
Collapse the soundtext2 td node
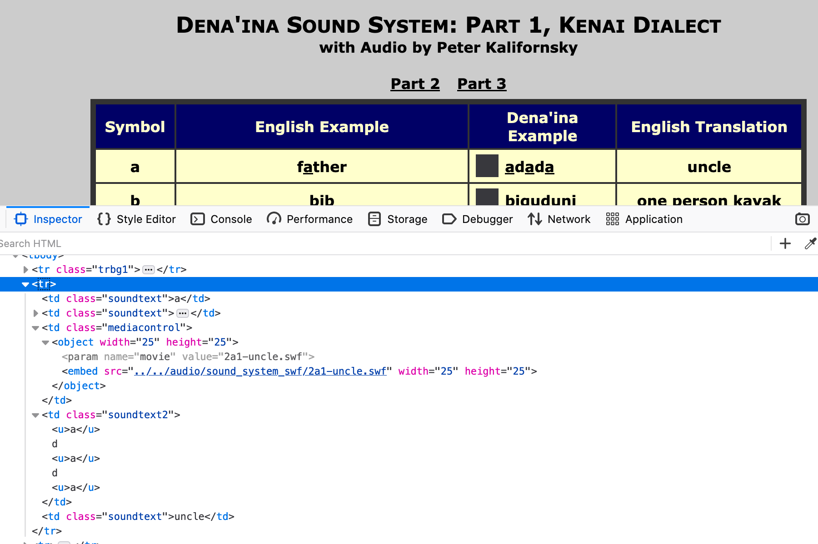[35, 415]
